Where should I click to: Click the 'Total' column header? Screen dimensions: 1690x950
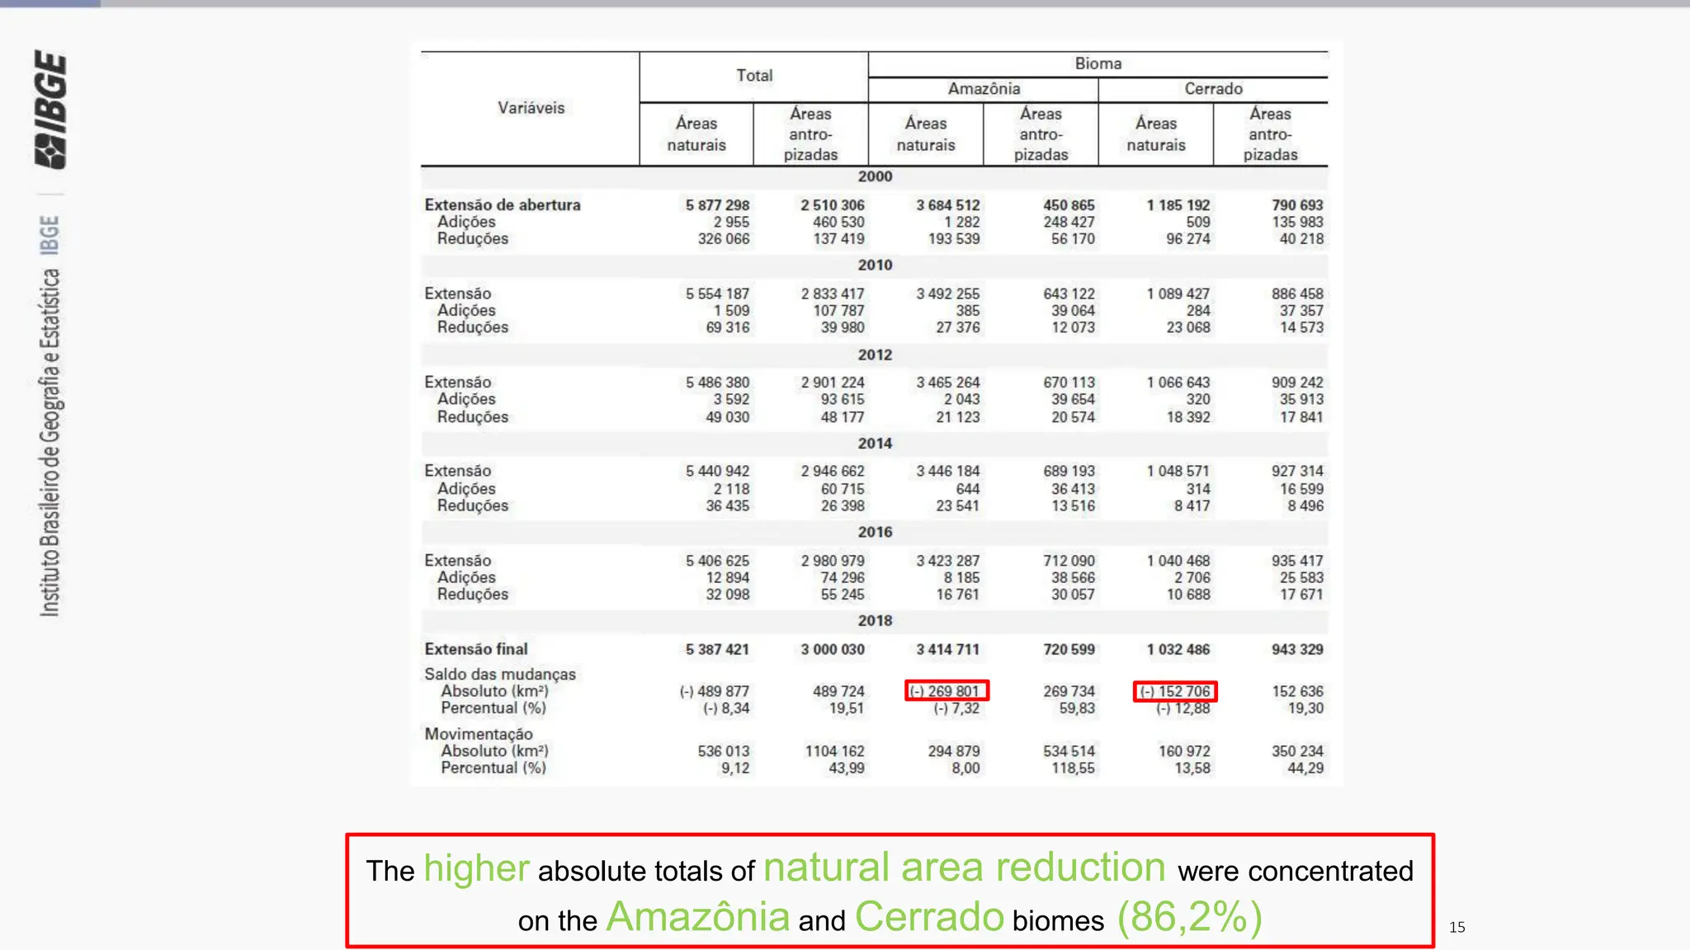754,76
